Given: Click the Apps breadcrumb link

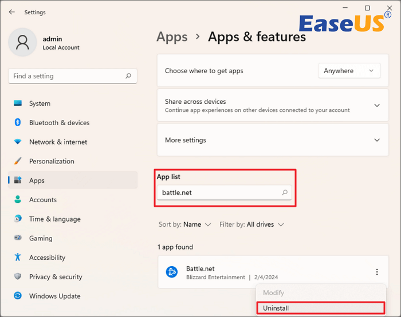Looking at the screenshot, I should [x=172, y=37].
